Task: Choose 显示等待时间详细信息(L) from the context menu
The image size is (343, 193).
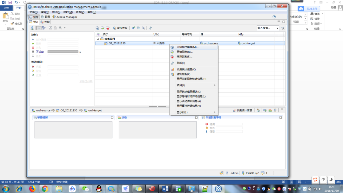Action: (x=194, y=96)
